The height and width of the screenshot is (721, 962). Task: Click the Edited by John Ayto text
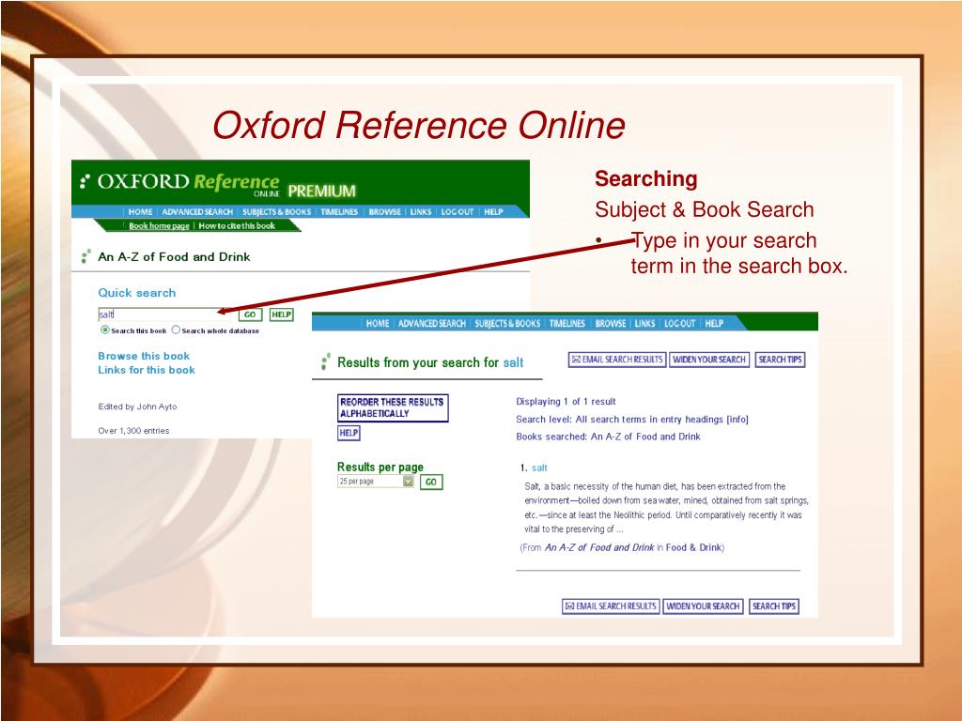[137, 407]
